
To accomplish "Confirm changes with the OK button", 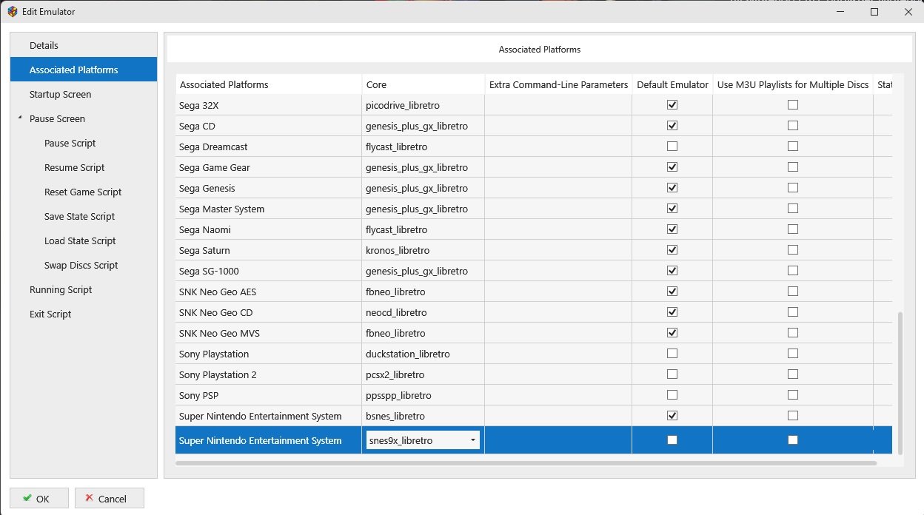I will (39, 498).
